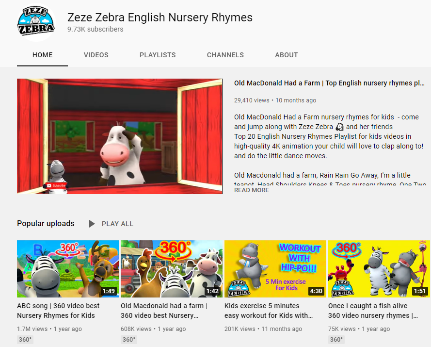Click the 'Top 20 English Nursery Rhymes Playlist' description line
Image resolution: width=431 pixels, height=347 pixels.
pos(323,136)
